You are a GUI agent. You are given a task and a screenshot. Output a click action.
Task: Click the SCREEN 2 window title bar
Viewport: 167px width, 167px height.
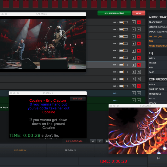[x=138, y=106]
